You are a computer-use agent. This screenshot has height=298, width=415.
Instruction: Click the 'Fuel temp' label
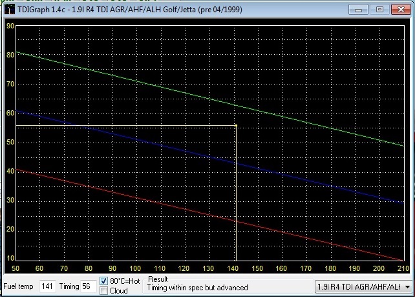point(19,286)
